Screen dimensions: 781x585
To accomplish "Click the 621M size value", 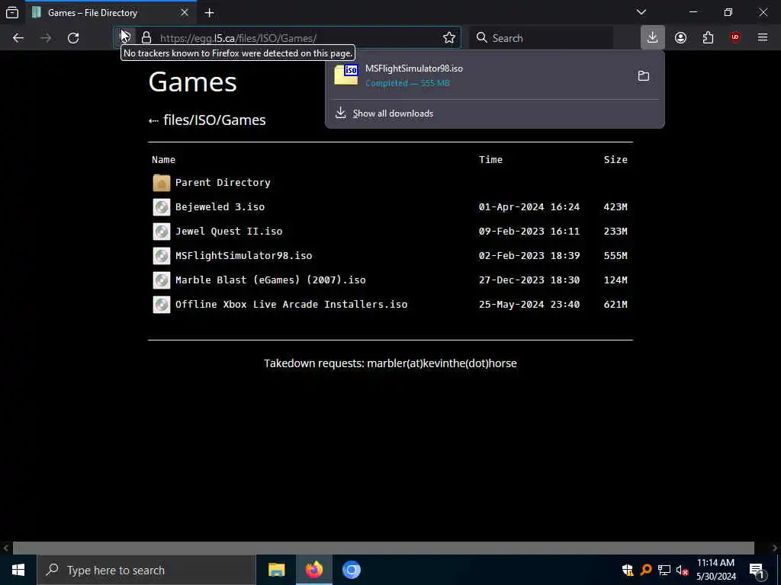I will pyautogui.click(x=615, y=305).
